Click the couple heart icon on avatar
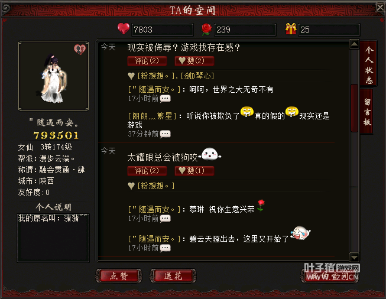Image resolution: width=386 pixels, height=299 pixels. 80,49
